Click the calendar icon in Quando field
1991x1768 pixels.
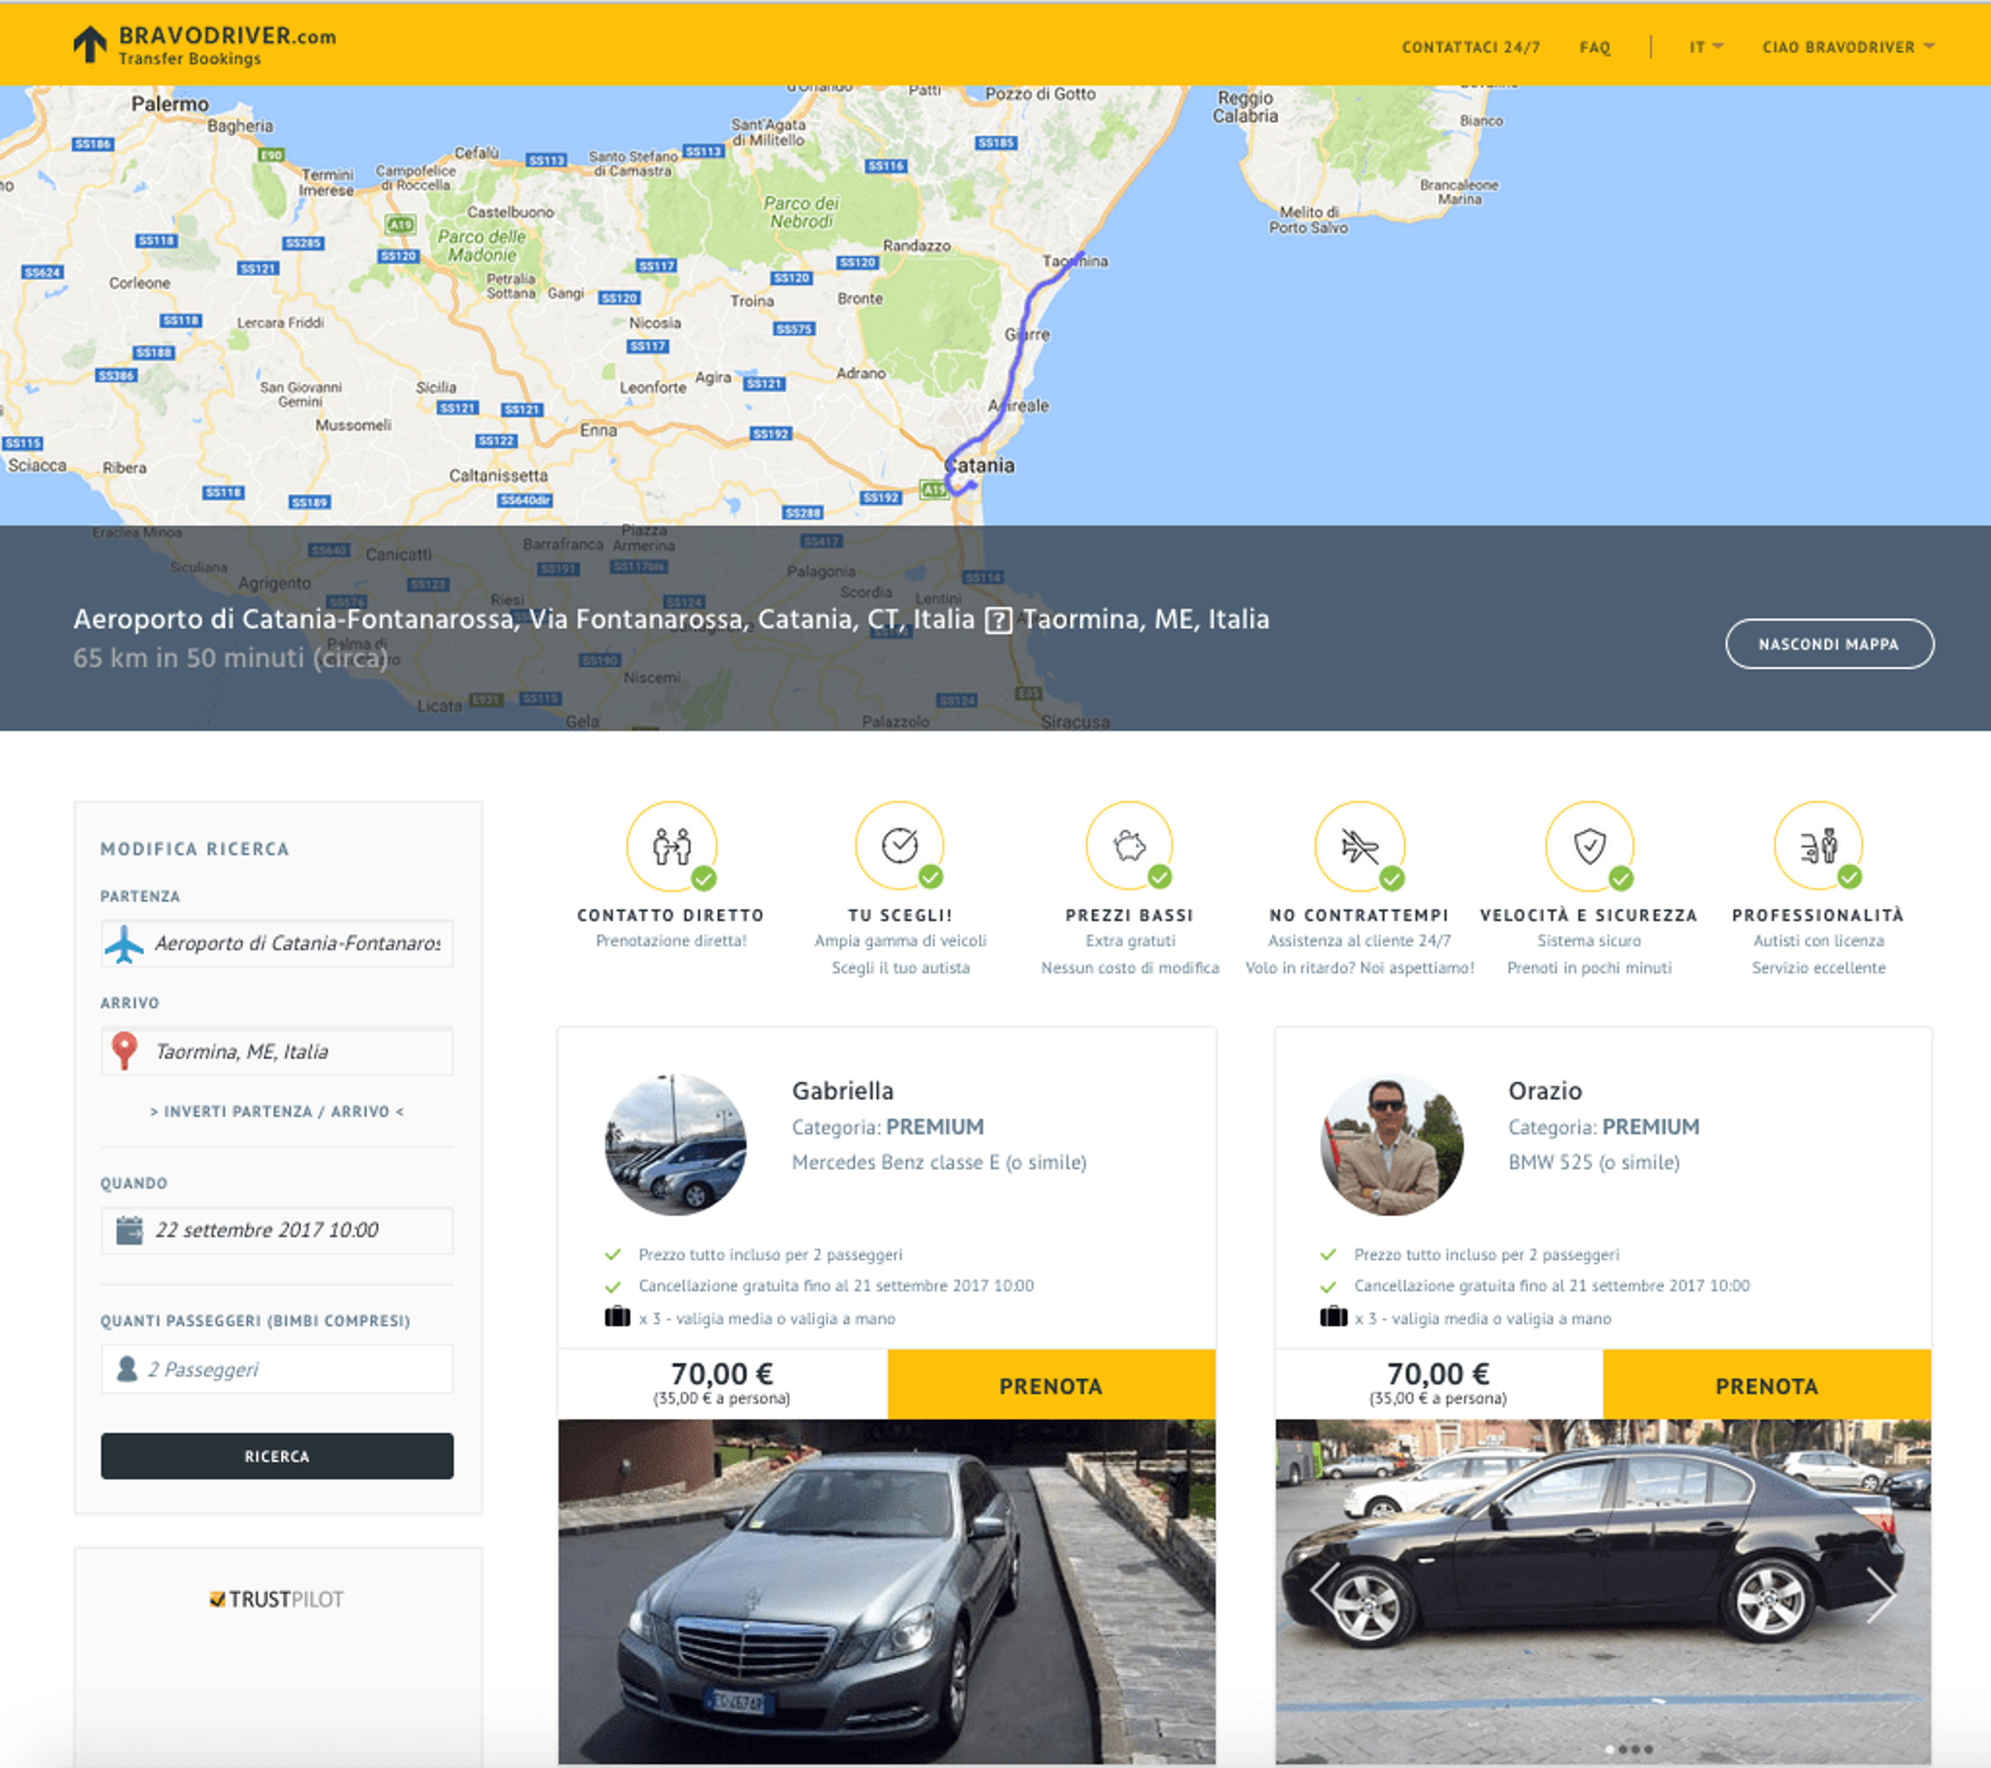129,1229
